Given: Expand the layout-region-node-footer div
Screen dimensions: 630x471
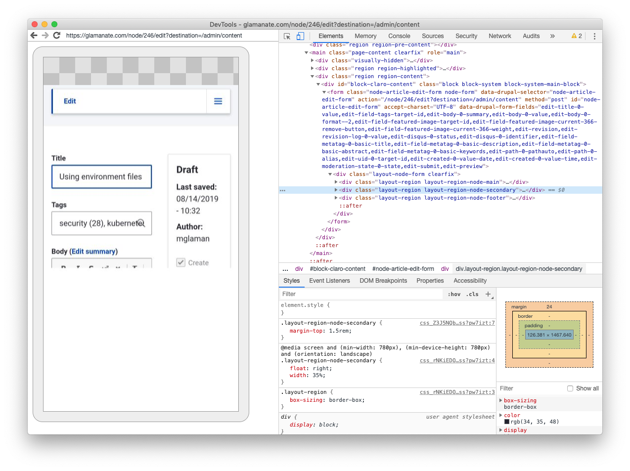Looking at the screenshot, I should [x=336, y=198].
